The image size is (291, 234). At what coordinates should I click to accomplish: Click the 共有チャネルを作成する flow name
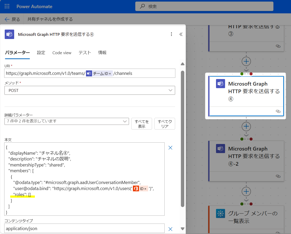coord(50,19)
